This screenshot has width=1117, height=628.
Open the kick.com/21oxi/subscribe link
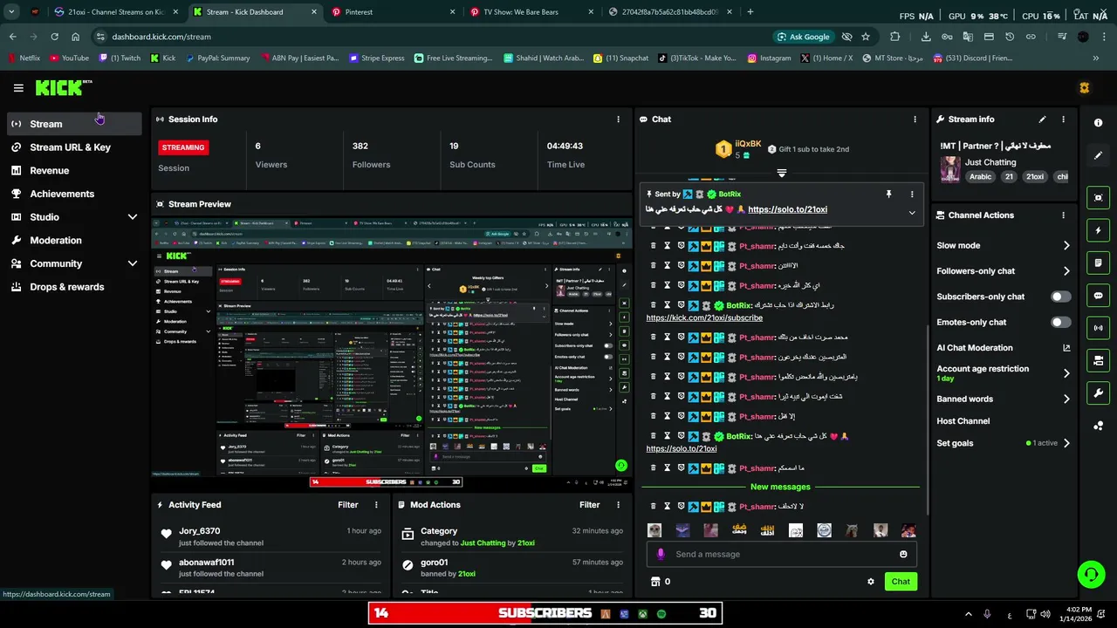click(x=704, y=318)
